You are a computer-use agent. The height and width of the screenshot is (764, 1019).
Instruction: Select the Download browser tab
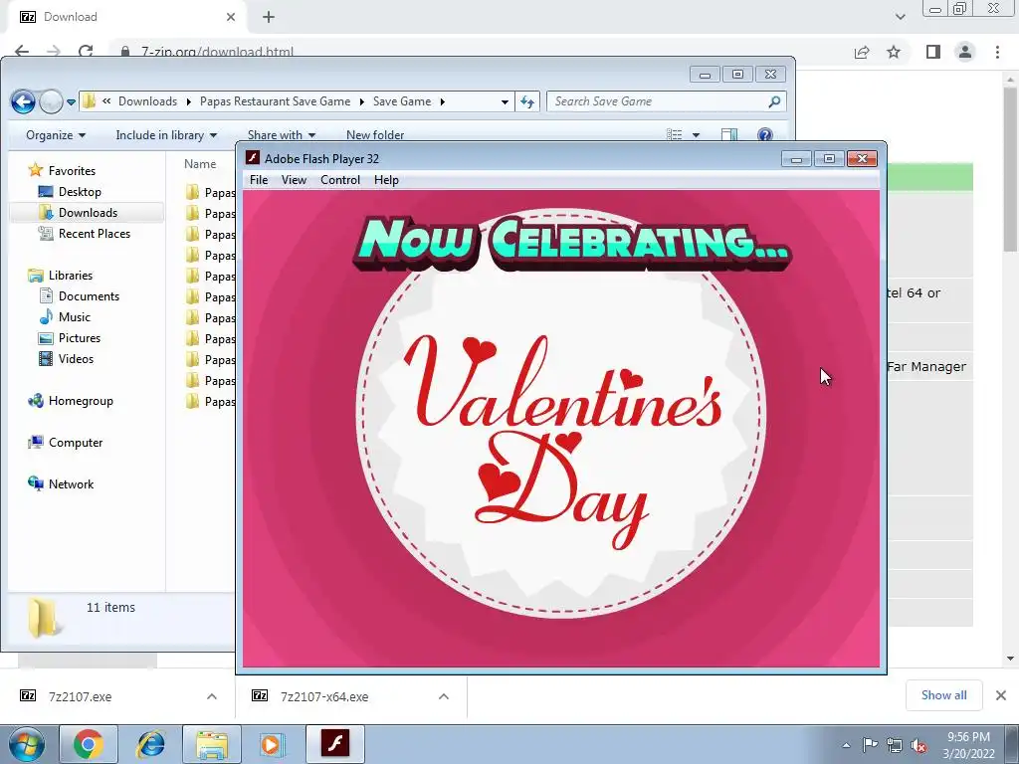tap(126, 17)
